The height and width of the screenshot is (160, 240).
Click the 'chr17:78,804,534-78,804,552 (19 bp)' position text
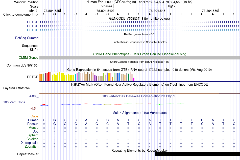pos(166,2)
